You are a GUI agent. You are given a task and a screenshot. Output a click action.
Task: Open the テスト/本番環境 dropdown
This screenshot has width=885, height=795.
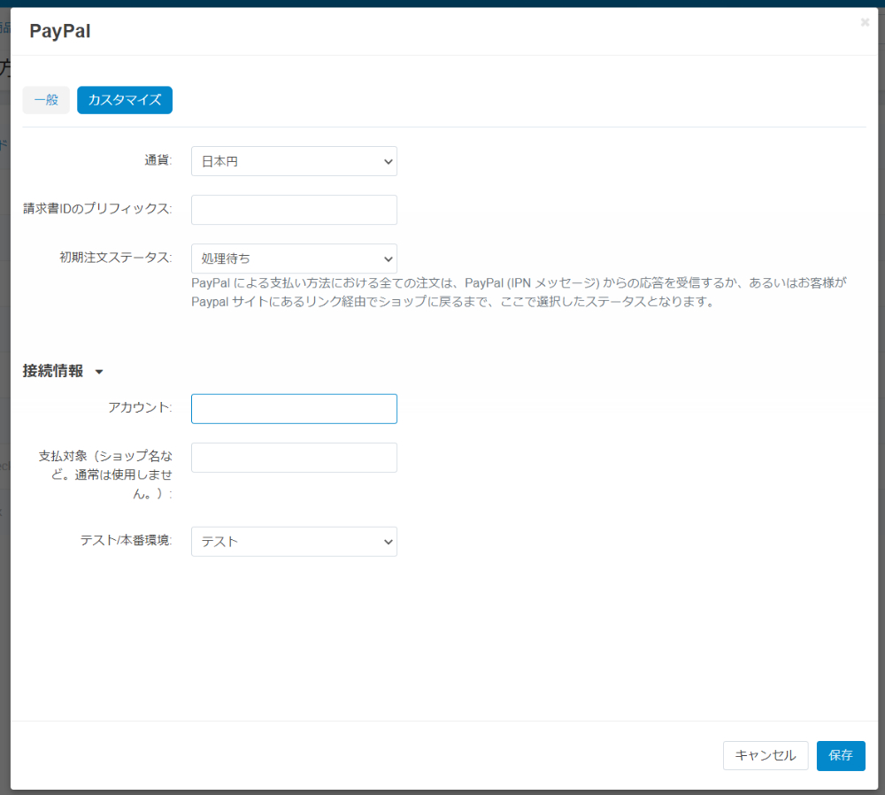click(294, 542)
